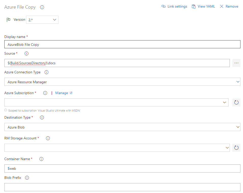Click the Source path input field
Screen dimensions: 243x193
117,63
